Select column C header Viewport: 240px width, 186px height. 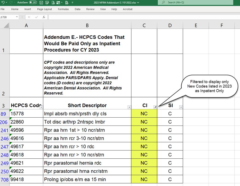[x=144, y=25]
